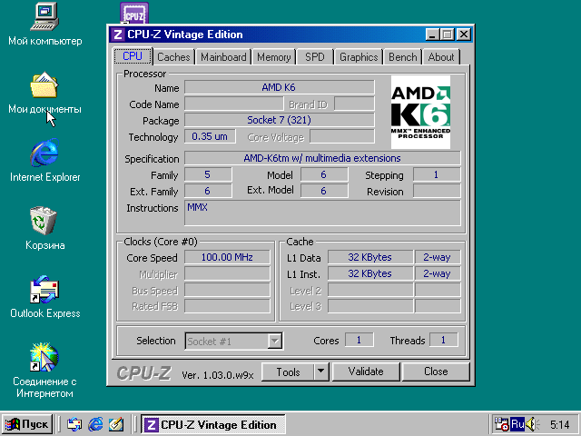Click the CPU-Z title bar Z icon
Screen dimensions: 581x436
117,35
